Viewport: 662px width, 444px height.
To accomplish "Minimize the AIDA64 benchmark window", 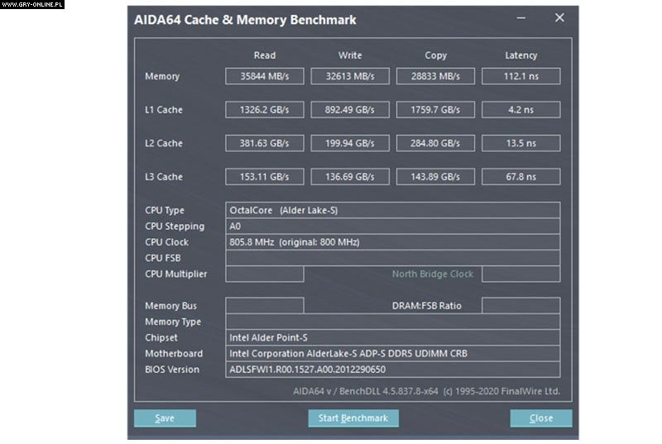I will coord(521,17).
